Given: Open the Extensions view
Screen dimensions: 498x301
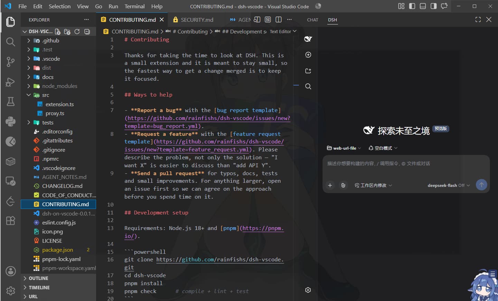Looking at the screenshot, I should pyautogui.click(x=10, y=221).
